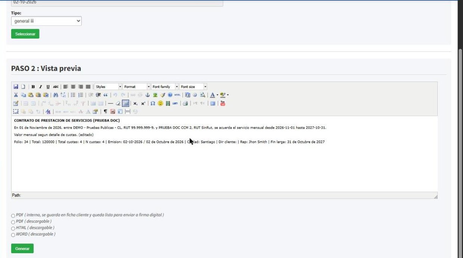Click the Save disk icon in editor toolbar
This screenshot has height=258, width=463.
pyautogui.click(x=16, y=87)
